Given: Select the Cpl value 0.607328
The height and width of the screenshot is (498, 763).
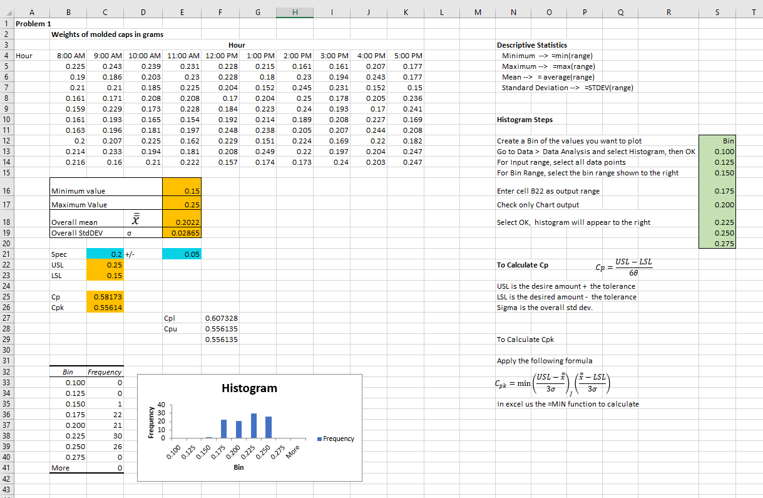Looking at the screenshot, I should [x=220, y=318].
